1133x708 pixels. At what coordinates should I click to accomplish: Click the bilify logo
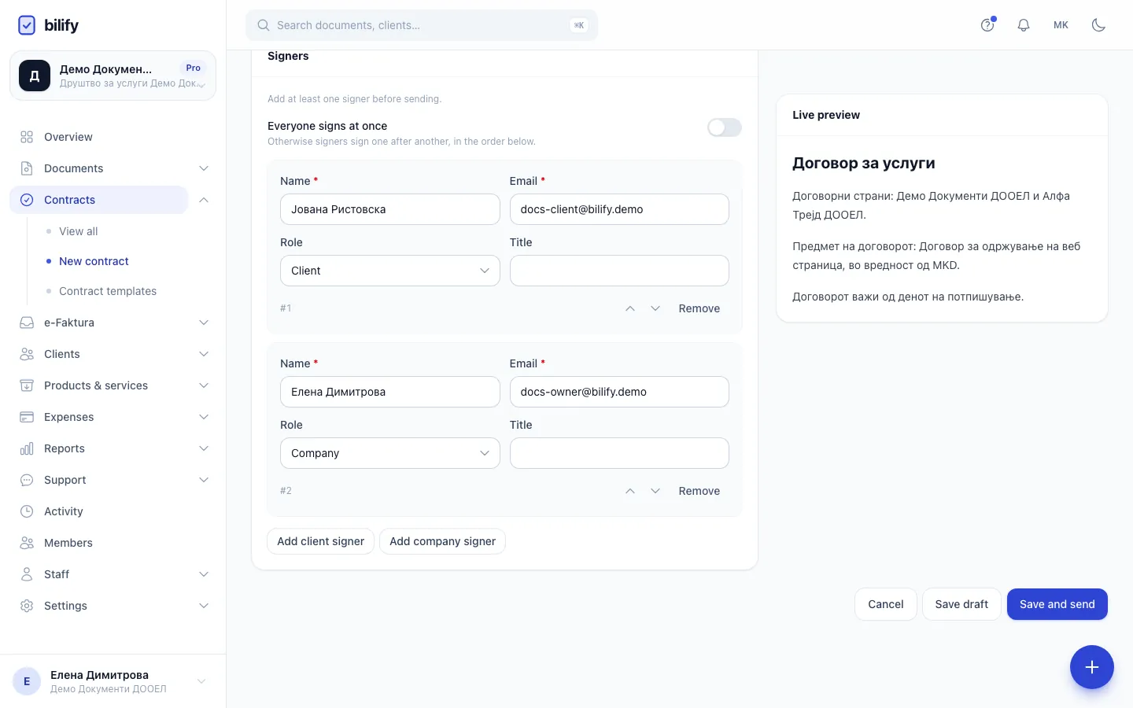pyautogui.click(x=48, y=25)
